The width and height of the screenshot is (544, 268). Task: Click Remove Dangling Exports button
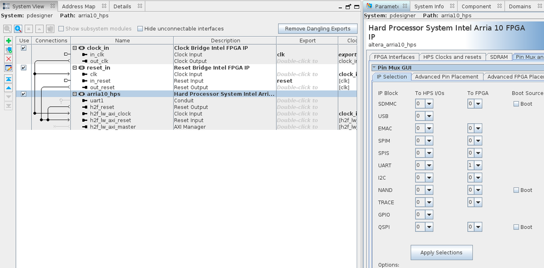(317, 29)
